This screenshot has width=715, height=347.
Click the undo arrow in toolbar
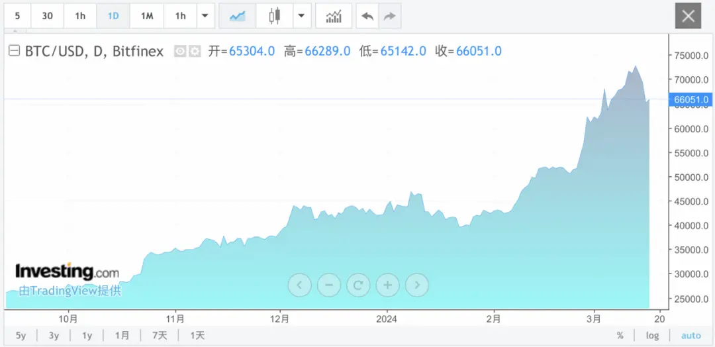367,16
